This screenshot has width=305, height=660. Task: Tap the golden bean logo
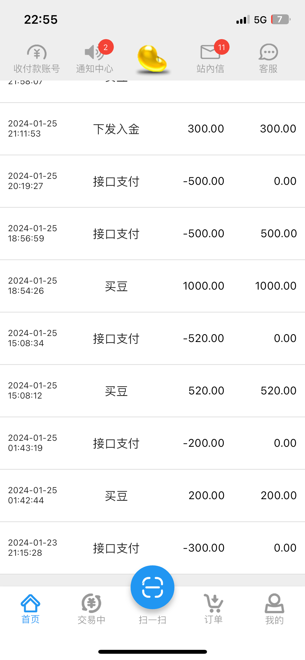point(152,59)
